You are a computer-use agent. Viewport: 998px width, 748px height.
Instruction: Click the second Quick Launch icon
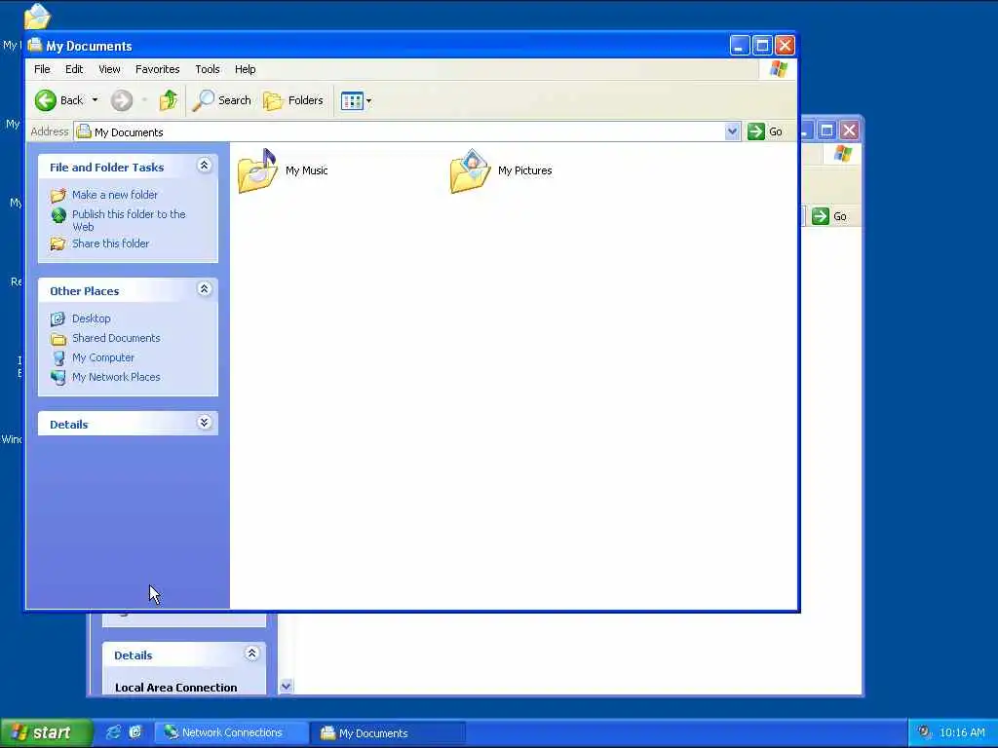(135, 732)
